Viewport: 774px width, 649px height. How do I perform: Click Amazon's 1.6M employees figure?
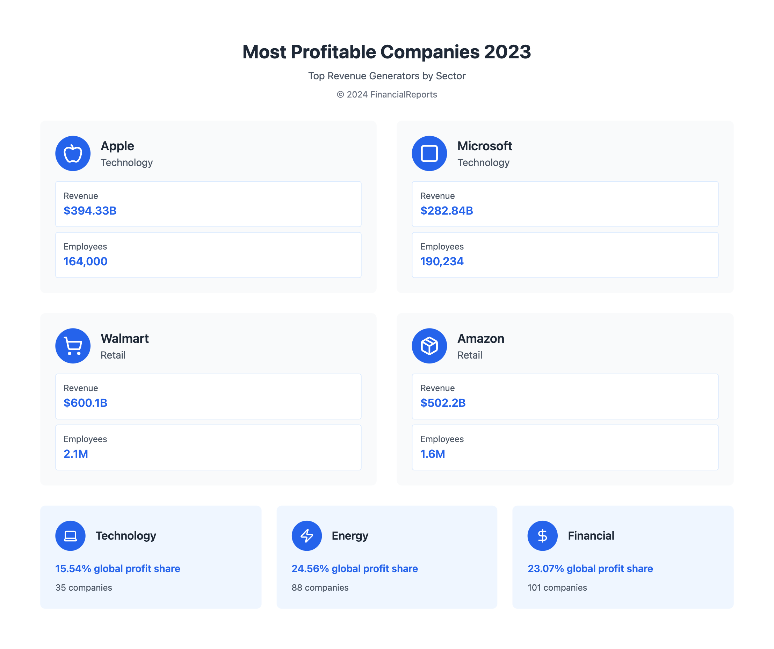coord(432,454)
